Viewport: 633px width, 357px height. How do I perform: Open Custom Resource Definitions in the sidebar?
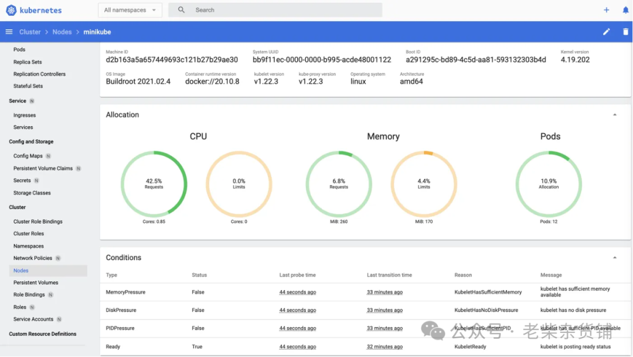click(x=42, y=334)
